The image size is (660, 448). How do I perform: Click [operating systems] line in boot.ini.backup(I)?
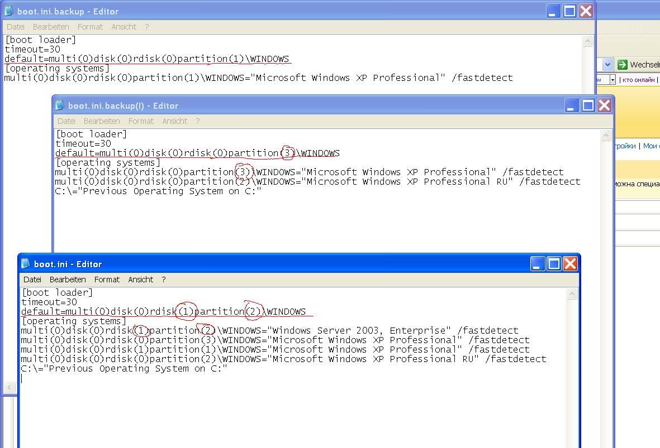coord(108,163)
